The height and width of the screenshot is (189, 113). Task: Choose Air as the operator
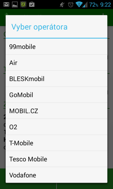click(56, 62)
